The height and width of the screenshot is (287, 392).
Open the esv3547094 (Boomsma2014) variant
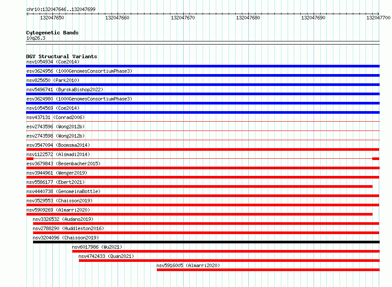[58, 145]
